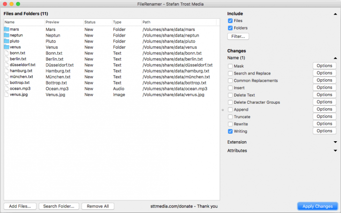
Task: Select the /Volumes/share/data/venus.jpg path cell
Action: point(173,94)
